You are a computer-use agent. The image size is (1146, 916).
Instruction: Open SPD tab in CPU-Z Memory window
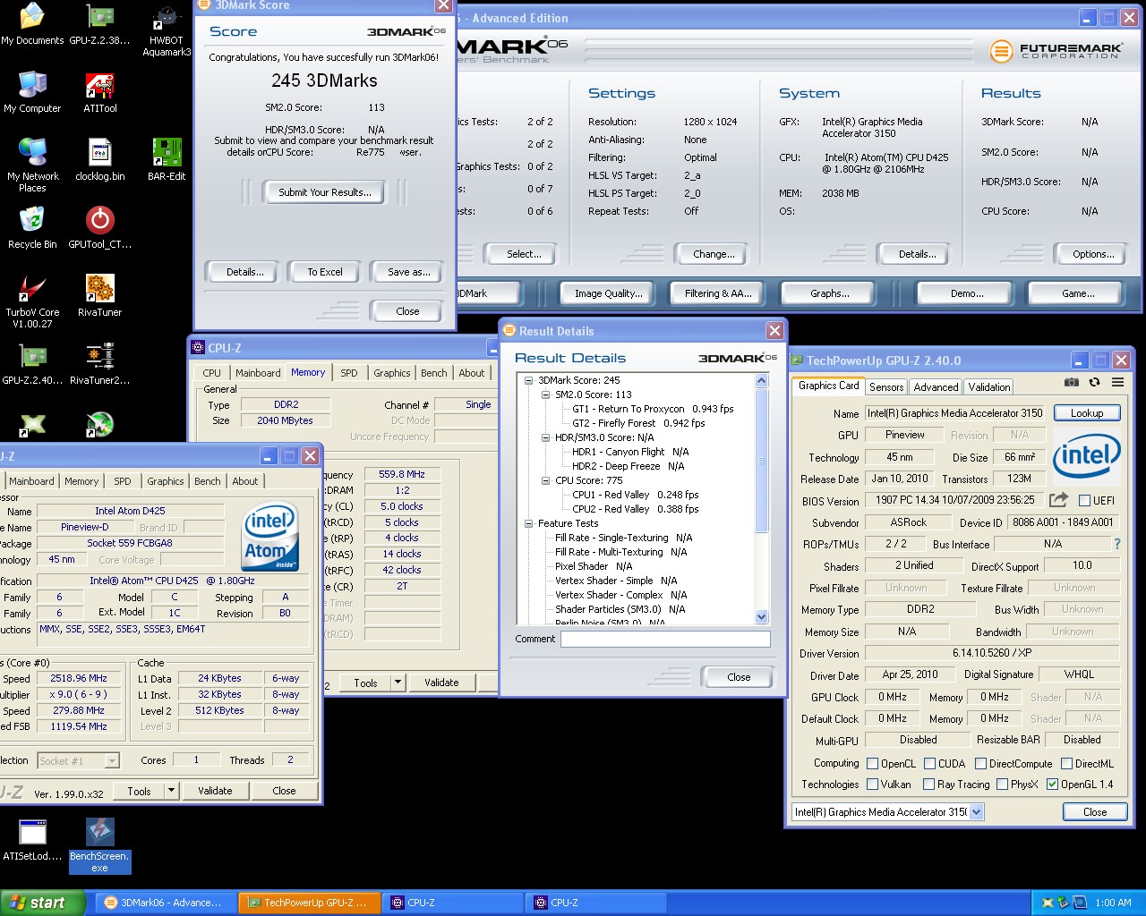[x=349, y=373]
